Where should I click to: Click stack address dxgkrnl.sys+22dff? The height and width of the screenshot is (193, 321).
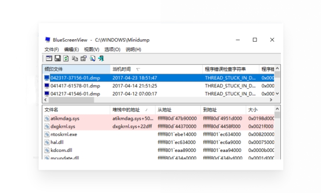(x=132, y=126)
